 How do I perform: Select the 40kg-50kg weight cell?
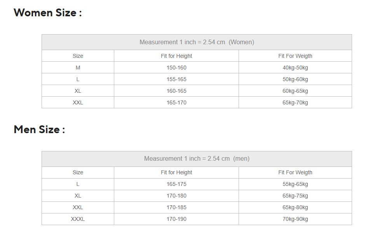(295, 68)
